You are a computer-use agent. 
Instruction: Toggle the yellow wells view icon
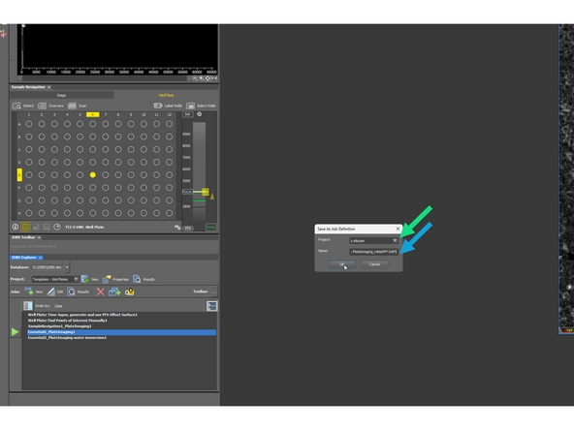tap(25, 227)
